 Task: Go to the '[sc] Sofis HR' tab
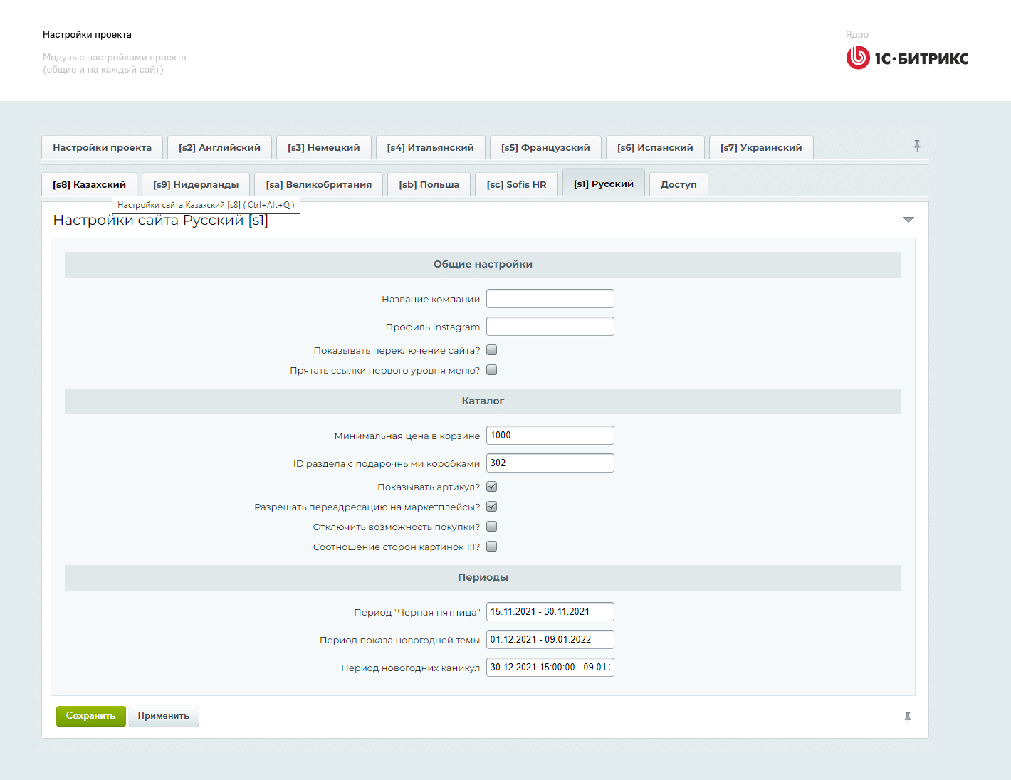516,185
